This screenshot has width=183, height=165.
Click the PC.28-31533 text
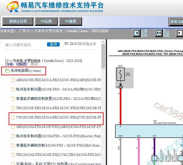(74, 44)
